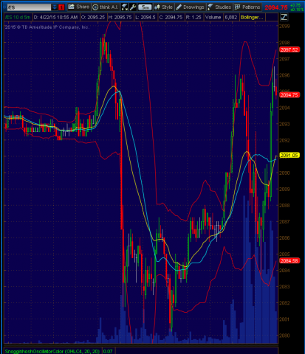The height and width of the screenshot is (354, 305).
Task: Select the 5m timeframe button
Action: (145, 7)
